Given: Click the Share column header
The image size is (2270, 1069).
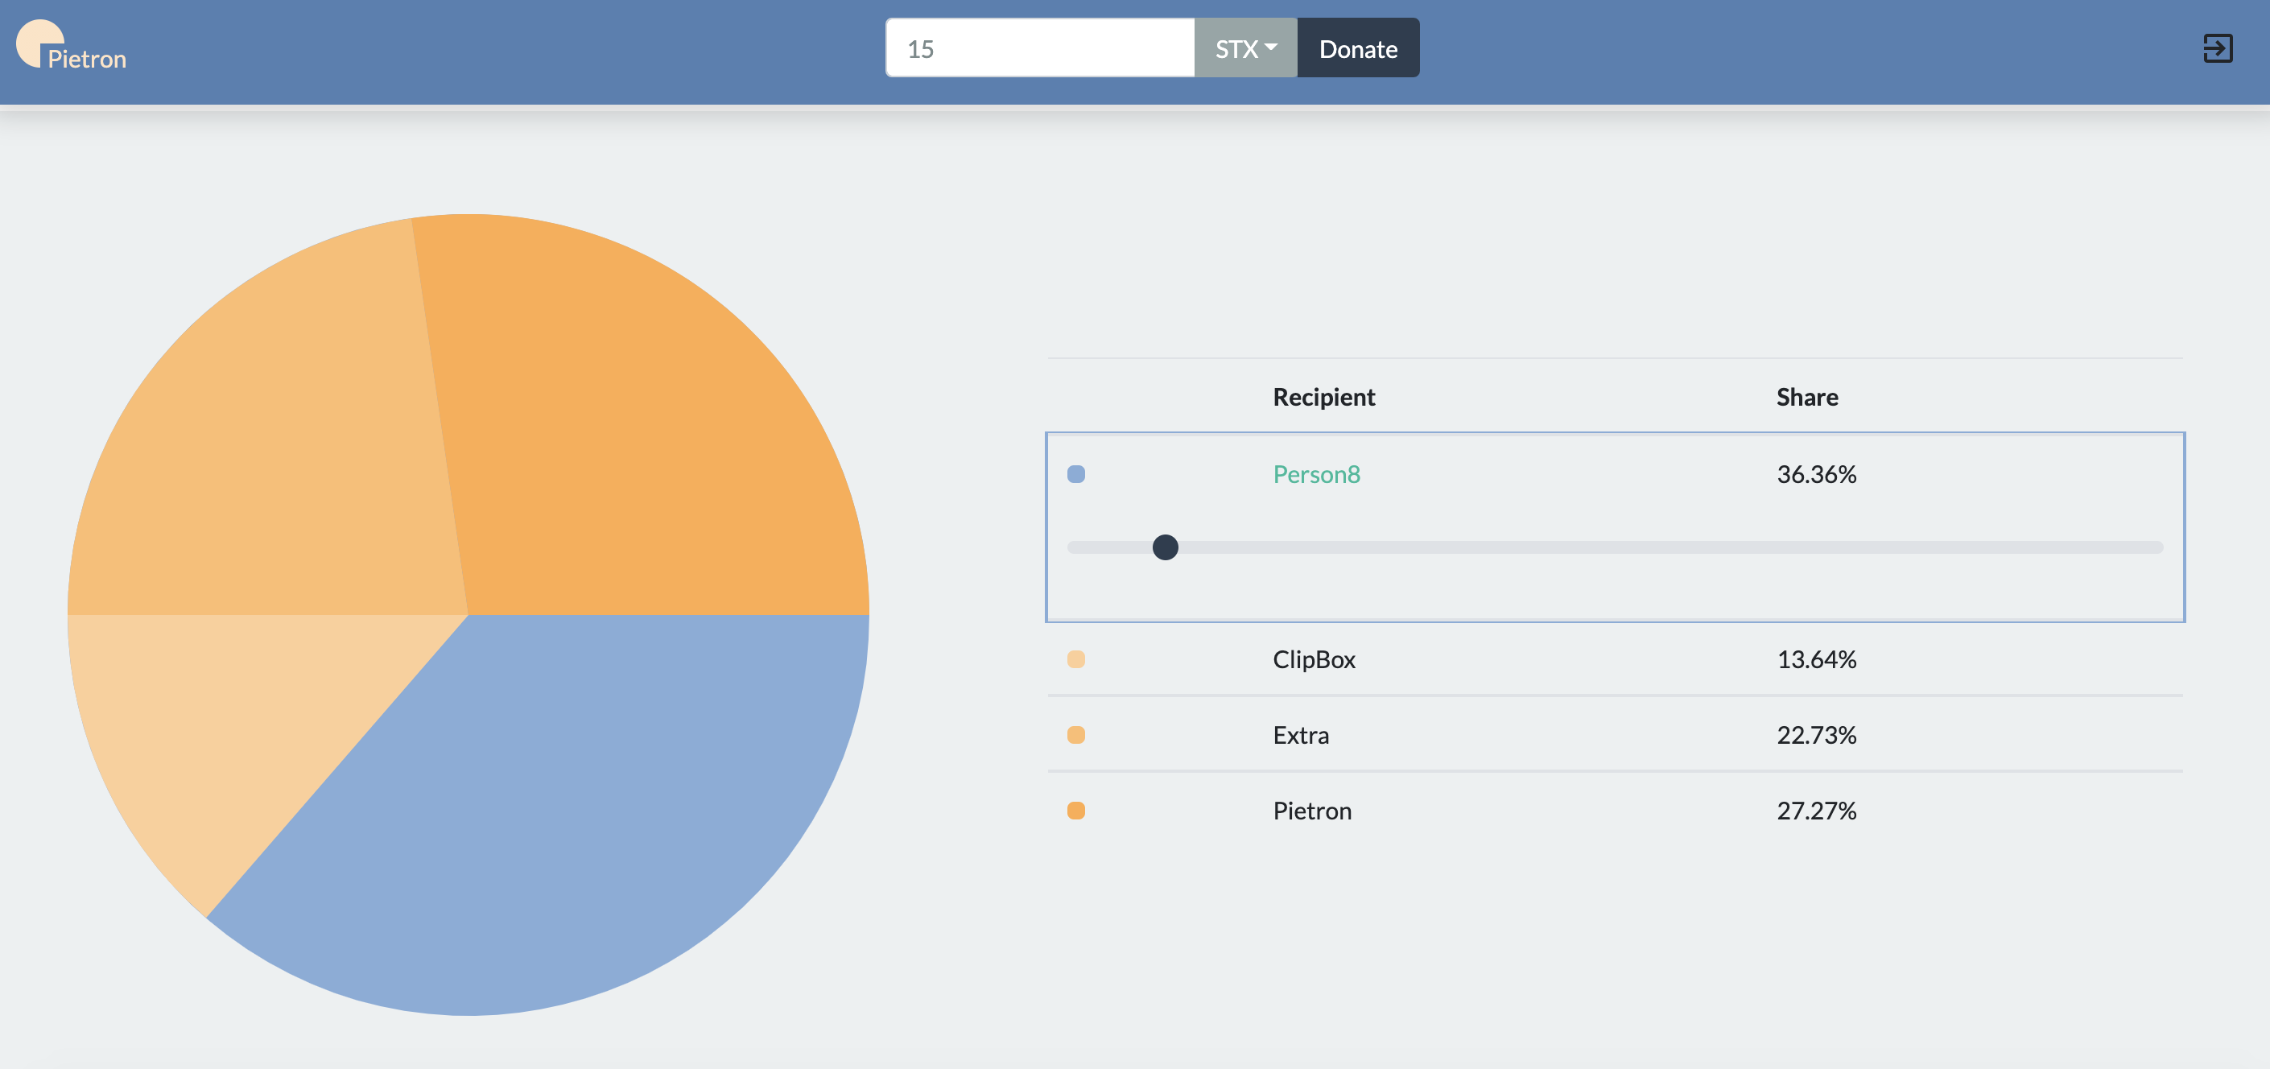Looking at the screenshot, I should coord(1806,398).
